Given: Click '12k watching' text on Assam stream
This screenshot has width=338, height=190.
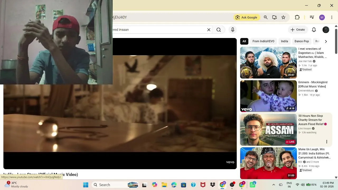Looking at the screenshot, I should [x=307, y=132].
